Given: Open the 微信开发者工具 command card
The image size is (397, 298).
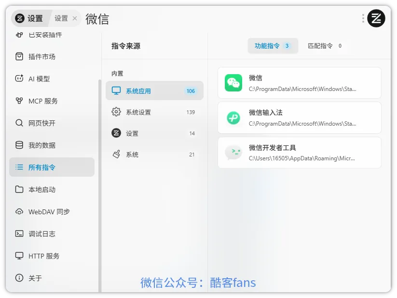Looking at the screenshot, I should tap(300, 153).
